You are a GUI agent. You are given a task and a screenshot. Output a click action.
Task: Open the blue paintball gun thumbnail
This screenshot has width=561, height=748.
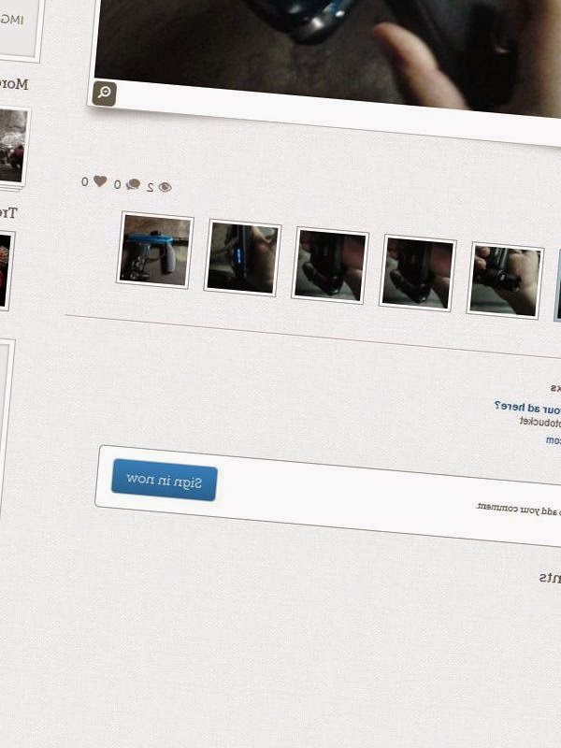pos(154,251)
